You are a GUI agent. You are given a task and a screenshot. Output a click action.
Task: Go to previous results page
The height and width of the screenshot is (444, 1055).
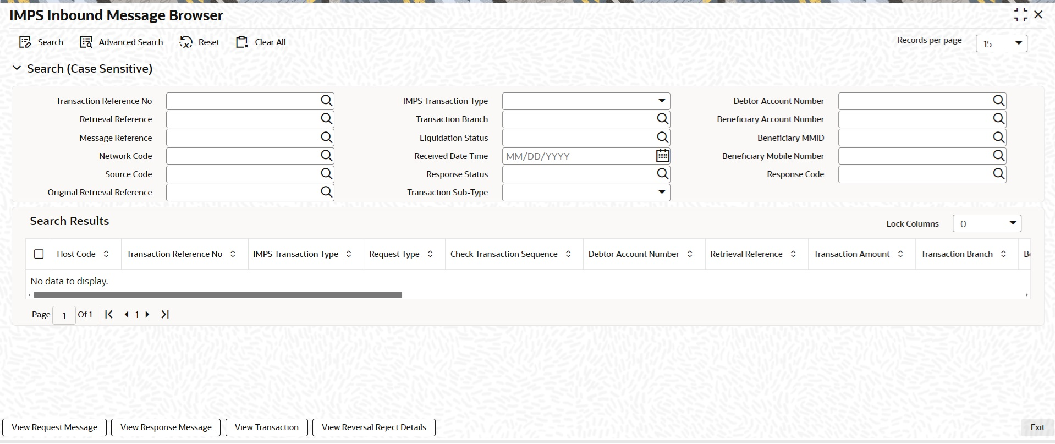(x=127, y=314)
